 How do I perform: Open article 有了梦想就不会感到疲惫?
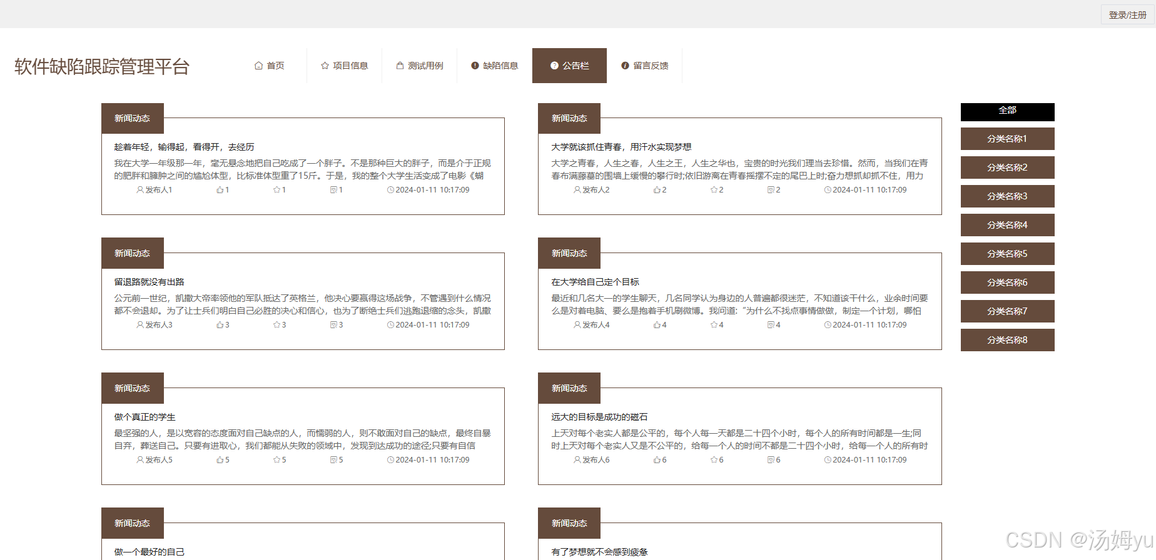599,552
